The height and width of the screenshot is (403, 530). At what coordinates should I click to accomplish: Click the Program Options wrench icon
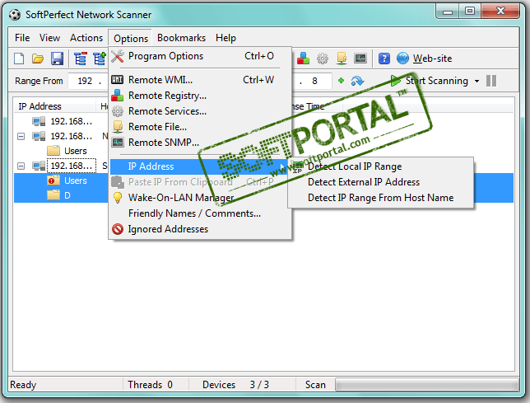pyautogui.click(x=118, y=56)
